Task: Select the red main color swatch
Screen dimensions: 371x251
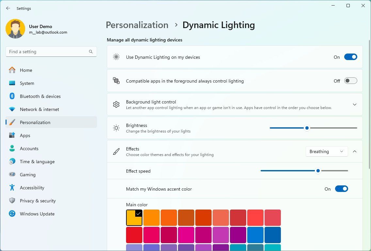Action: (134, 235)
